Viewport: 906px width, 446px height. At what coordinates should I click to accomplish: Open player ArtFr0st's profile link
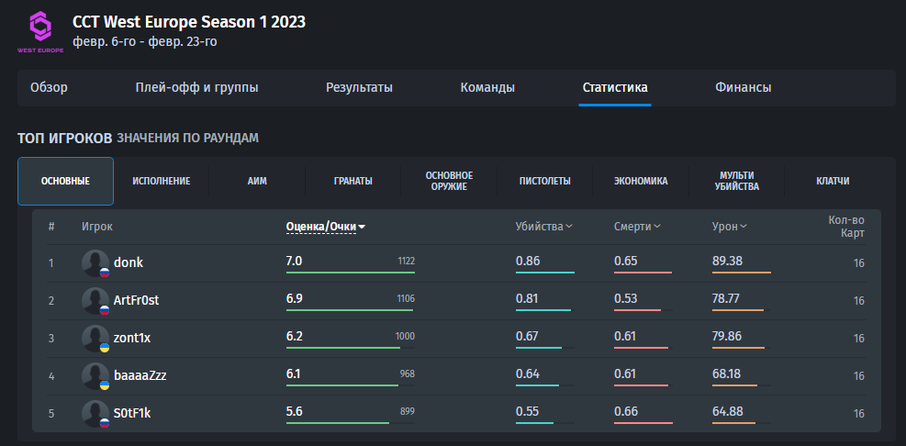(137, 300)
